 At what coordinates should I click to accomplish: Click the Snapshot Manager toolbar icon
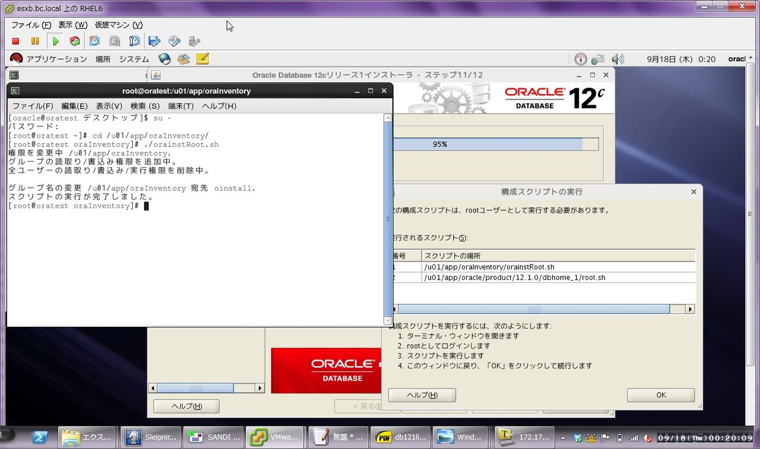[135, 41]
